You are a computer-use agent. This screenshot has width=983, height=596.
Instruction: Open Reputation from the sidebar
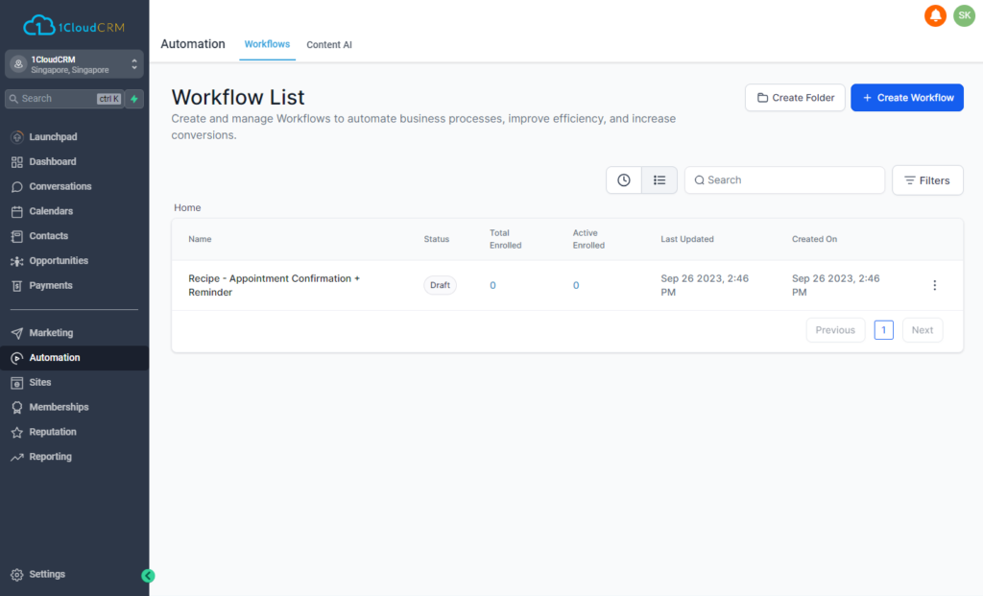[x=55, y=431]
